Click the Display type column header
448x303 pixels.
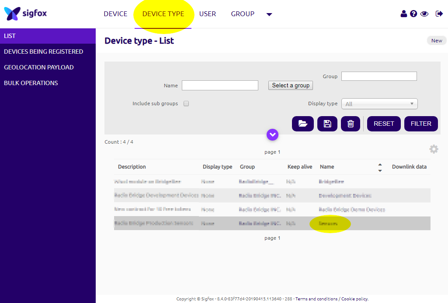(217, 167)
